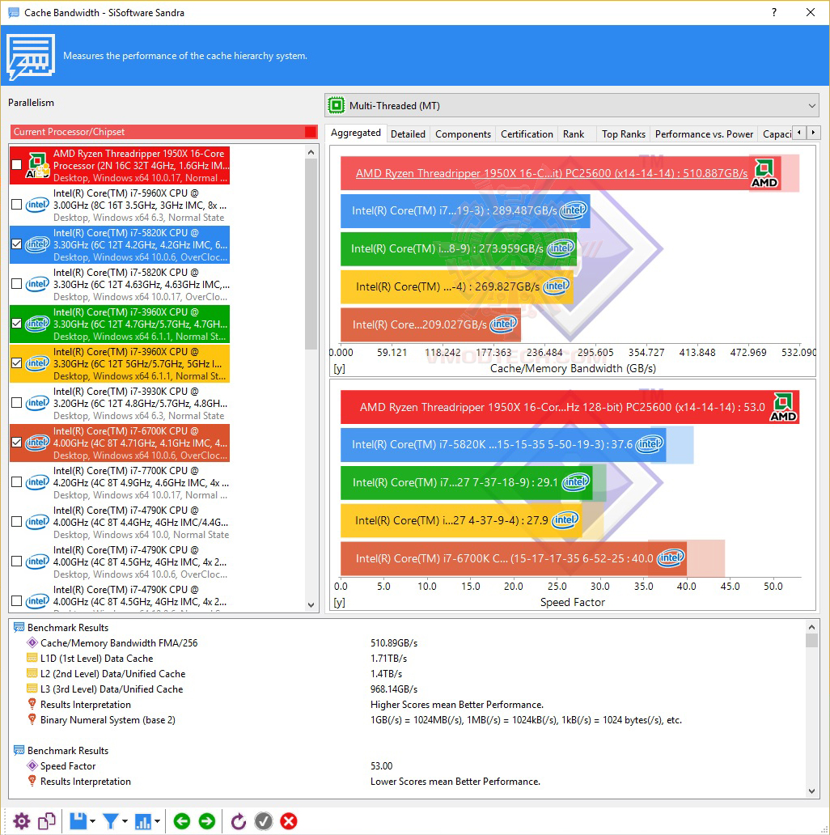The width and height of the screenshot is (830, 835).
Task: Click the AMD logo on the Speed Factor 53.0 bar
Action: [783, 407]
